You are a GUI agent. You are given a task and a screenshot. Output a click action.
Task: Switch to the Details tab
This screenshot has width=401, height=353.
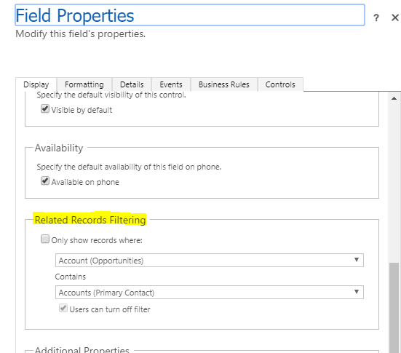[132, 84]
